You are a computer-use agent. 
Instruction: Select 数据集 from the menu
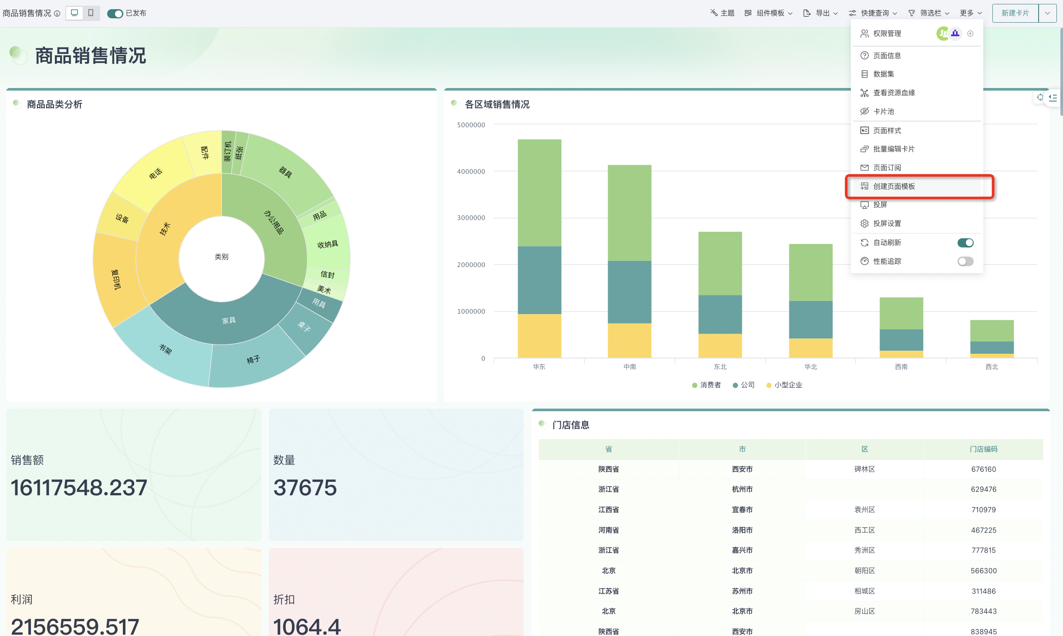pyautogui.click(x=917, y=74)
